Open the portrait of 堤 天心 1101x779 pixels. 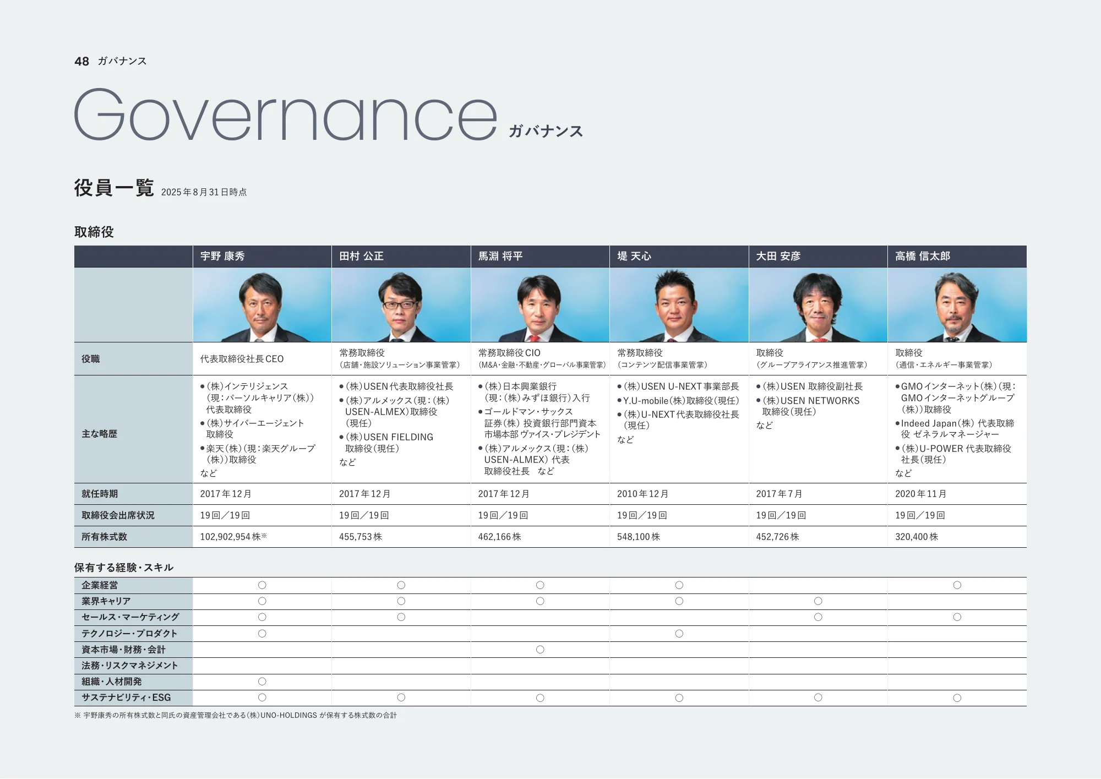(x=679, y=305)
